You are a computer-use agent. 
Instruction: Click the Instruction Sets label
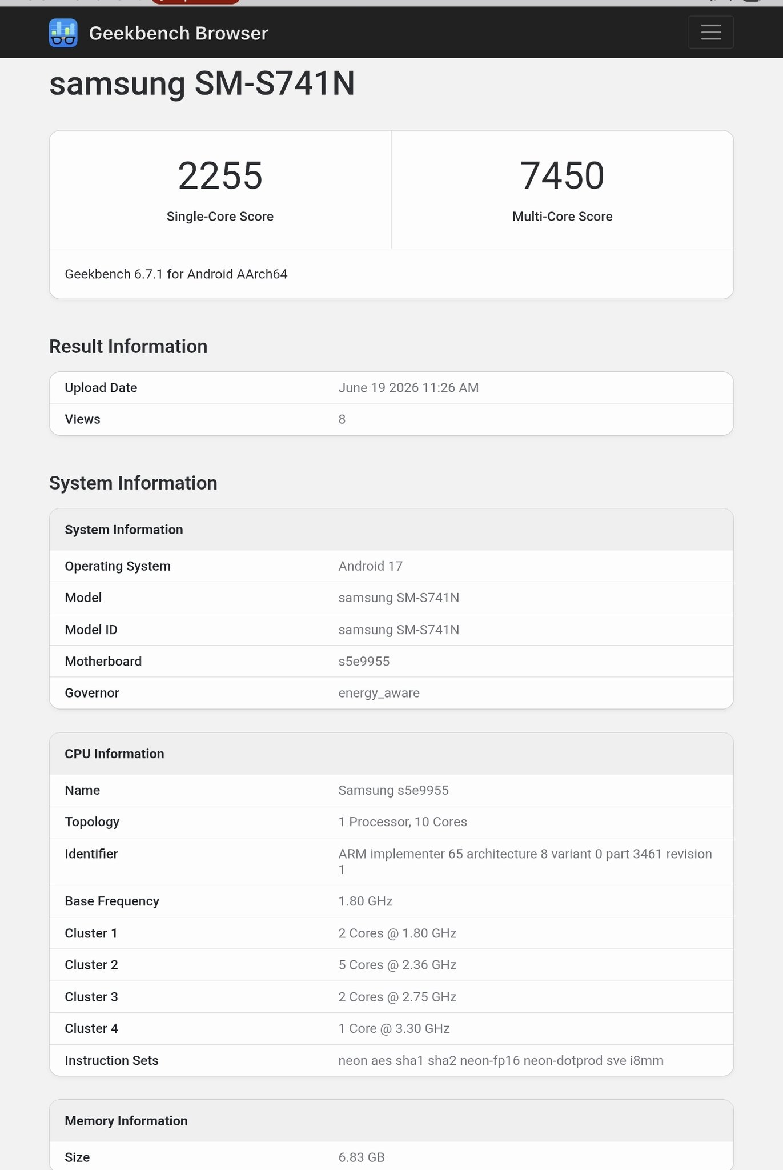[111, 1060]
